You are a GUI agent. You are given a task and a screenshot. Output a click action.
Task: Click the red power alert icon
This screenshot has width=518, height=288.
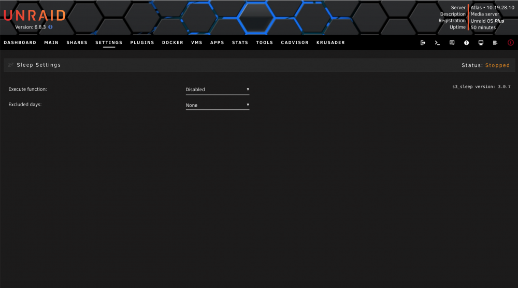click(510, 42)
